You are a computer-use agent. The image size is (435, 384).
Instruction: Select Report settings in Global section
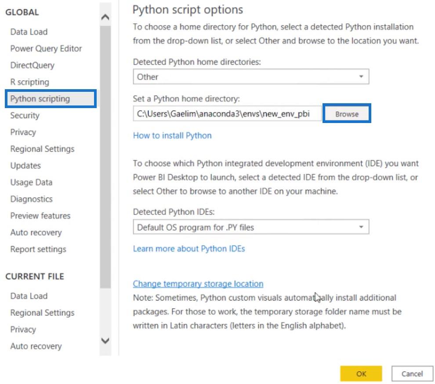tap(38, 249)
